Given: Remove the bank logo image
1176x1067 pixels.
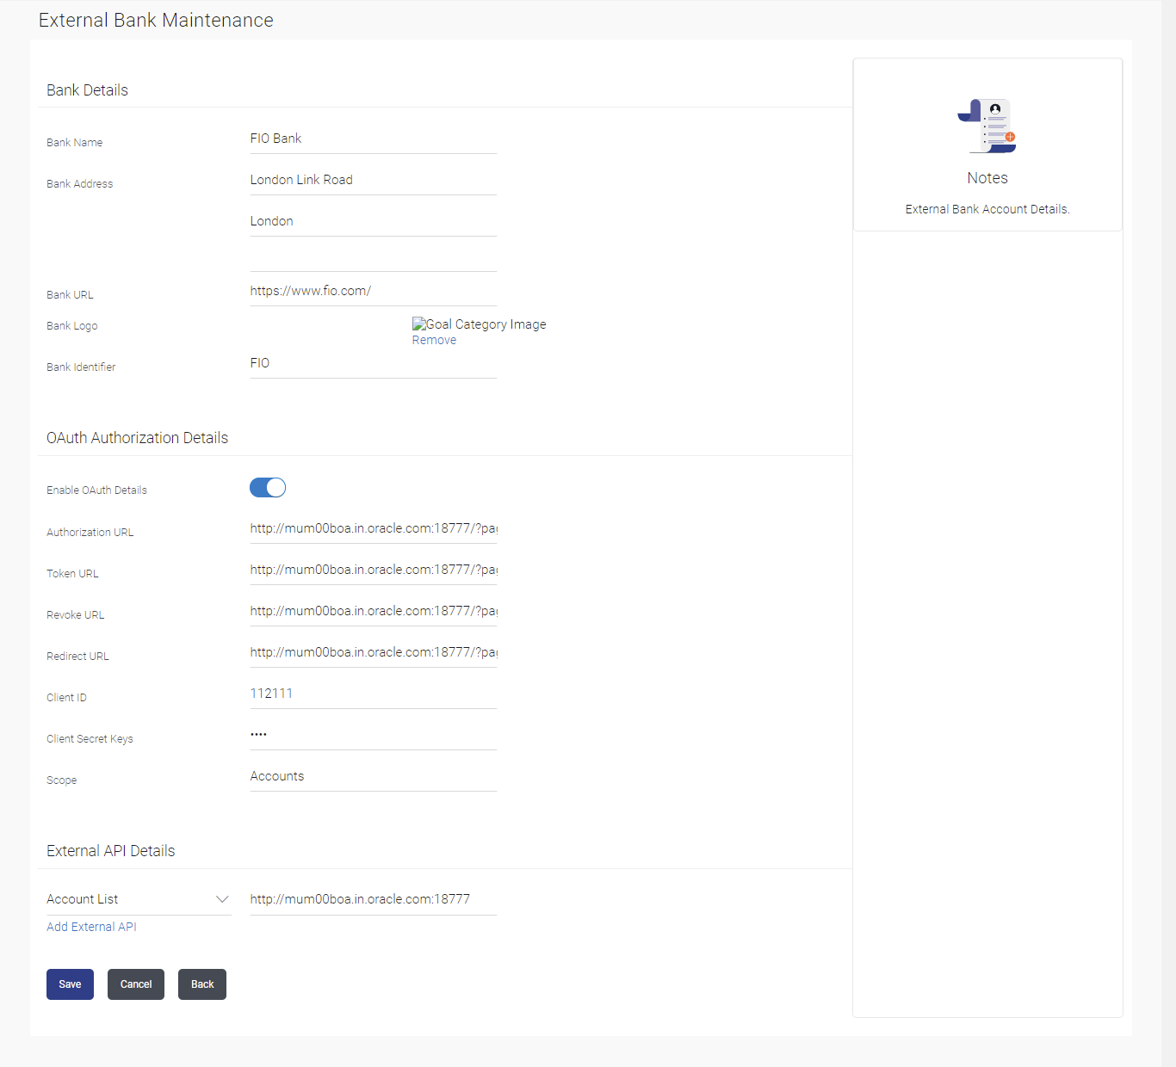Looking at the screenshot, I should coord(434,340).
